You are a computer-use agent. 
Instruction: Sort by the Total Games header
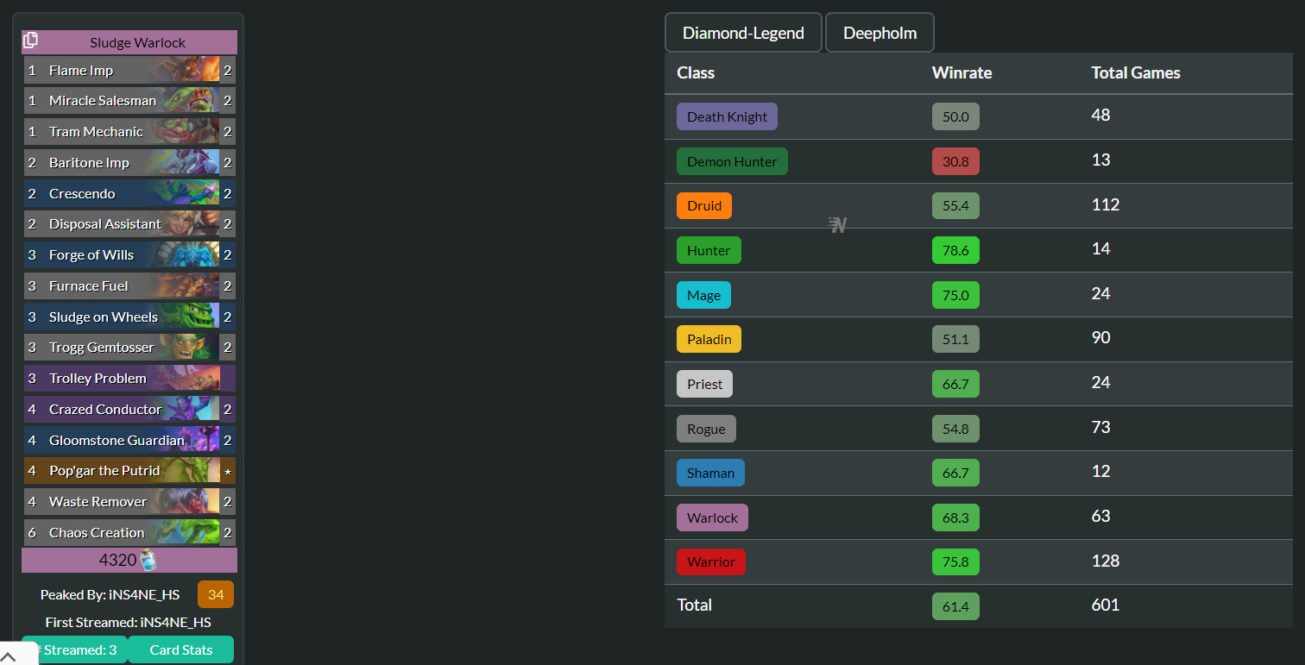click(x=1135, y=73)
